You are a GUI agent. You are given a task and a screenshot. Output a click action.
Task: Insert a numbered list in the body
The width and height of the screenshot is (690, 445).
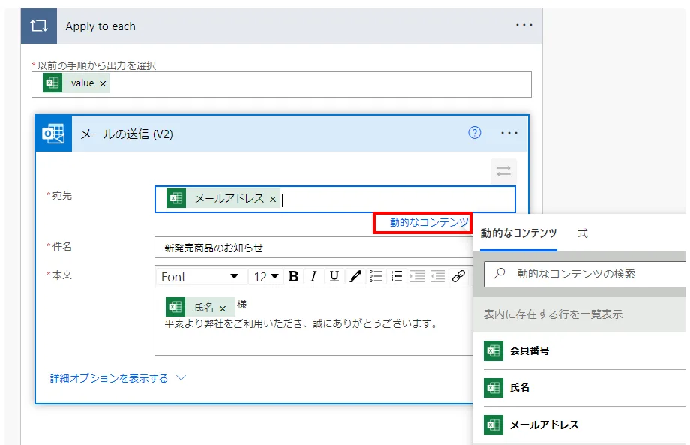tap(397, 277)
